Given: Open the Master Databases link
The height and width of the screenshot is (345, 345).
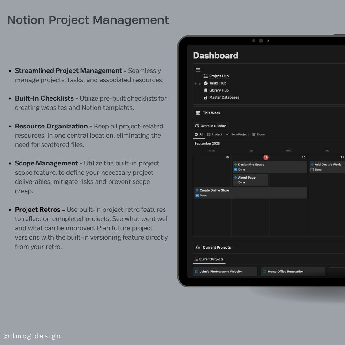Looking at the screenshot, I should 224,97.
